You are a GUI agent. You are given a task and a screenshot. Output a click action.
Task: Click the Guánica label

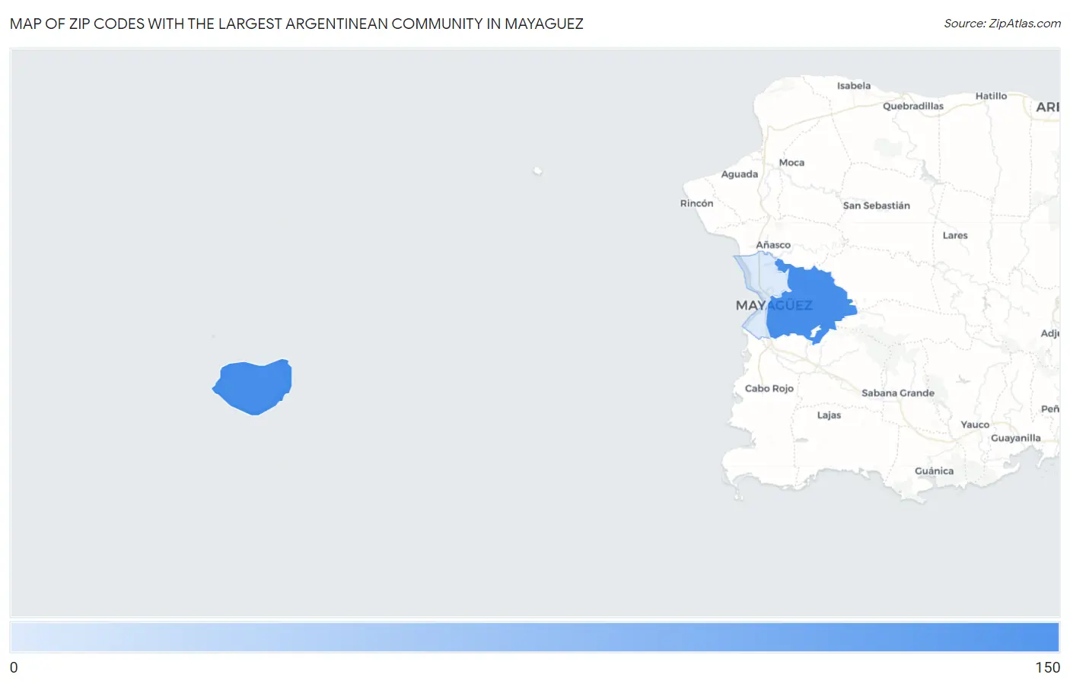935,471
